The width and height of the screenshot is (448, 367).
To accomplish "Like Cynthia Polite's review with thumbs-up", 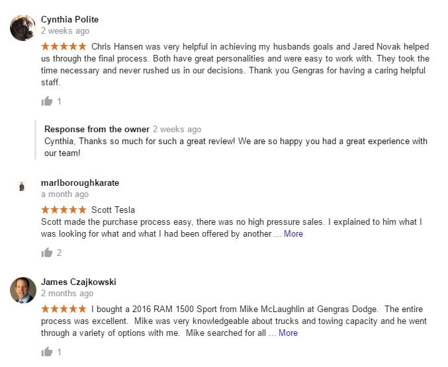I will pos(46,101).
